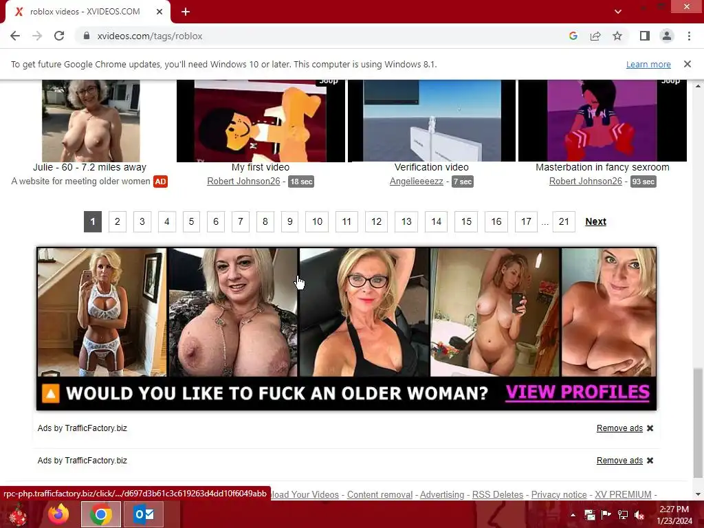Viewport: 704px width, 528px height.
Task: Click the upper 'Ads by TrafficFactory.biz' text
Action: pyautogui.click(x=82, y=428)
